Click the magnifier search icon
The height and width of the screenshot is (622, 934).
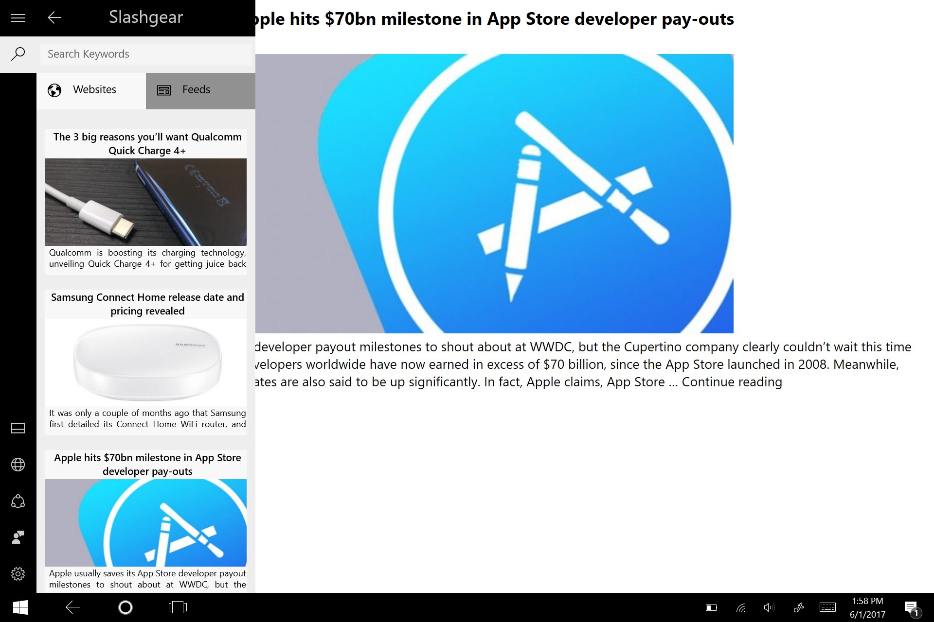18,54
